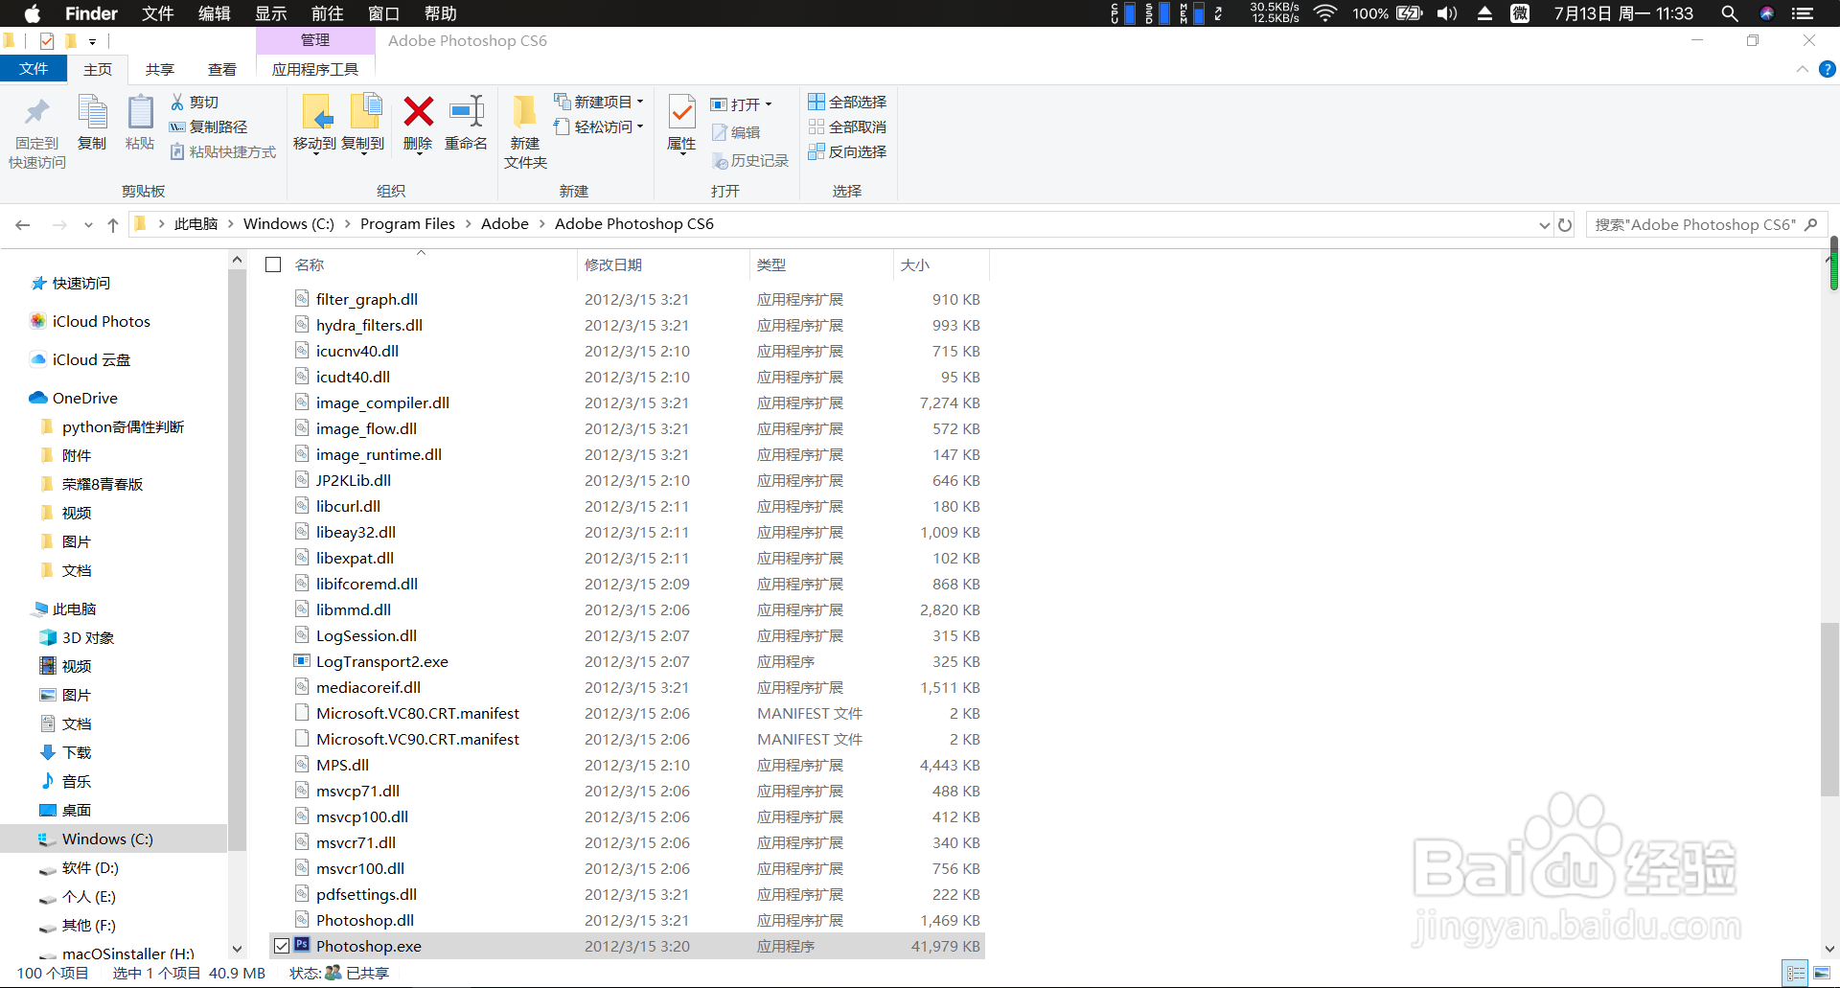
Task: Click the Paste Shortcut button
Action: 222,152
